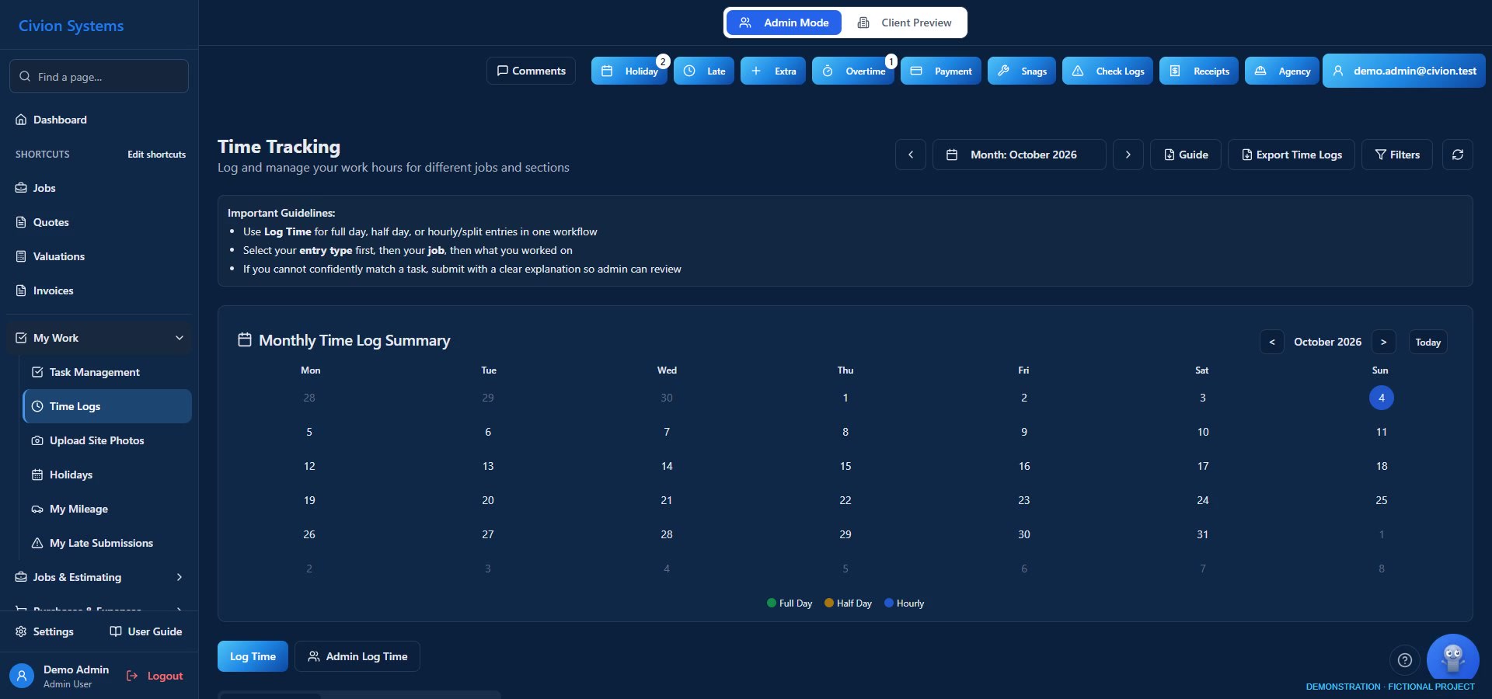The image size is (1492, 699).
Task: Open Dashboard from sidebar
Action: click(x=99, y=120)
